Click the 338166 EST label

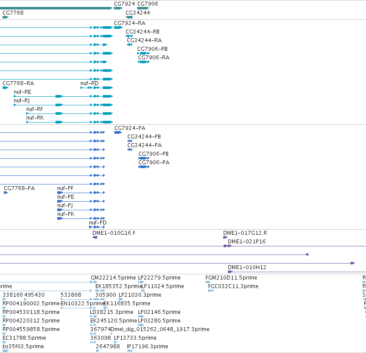(13, 295)
